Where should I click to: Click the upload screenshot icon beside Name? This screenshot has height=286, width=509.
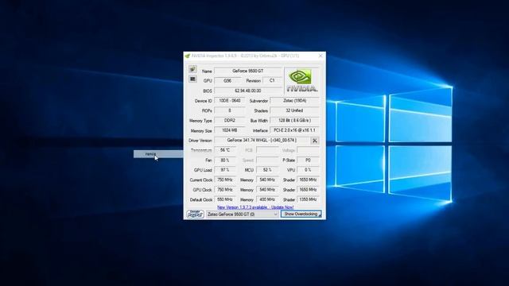click(192, 69)
